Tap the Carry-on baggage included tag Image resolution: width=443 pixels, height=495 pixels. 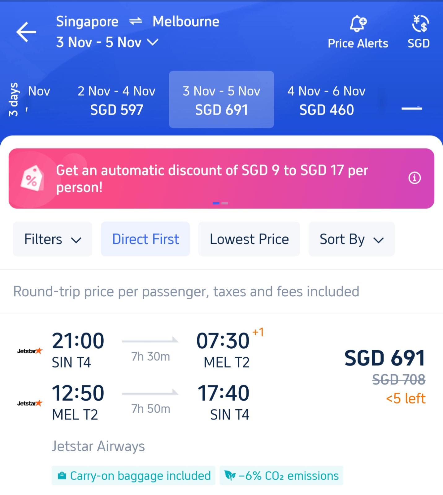133,476
